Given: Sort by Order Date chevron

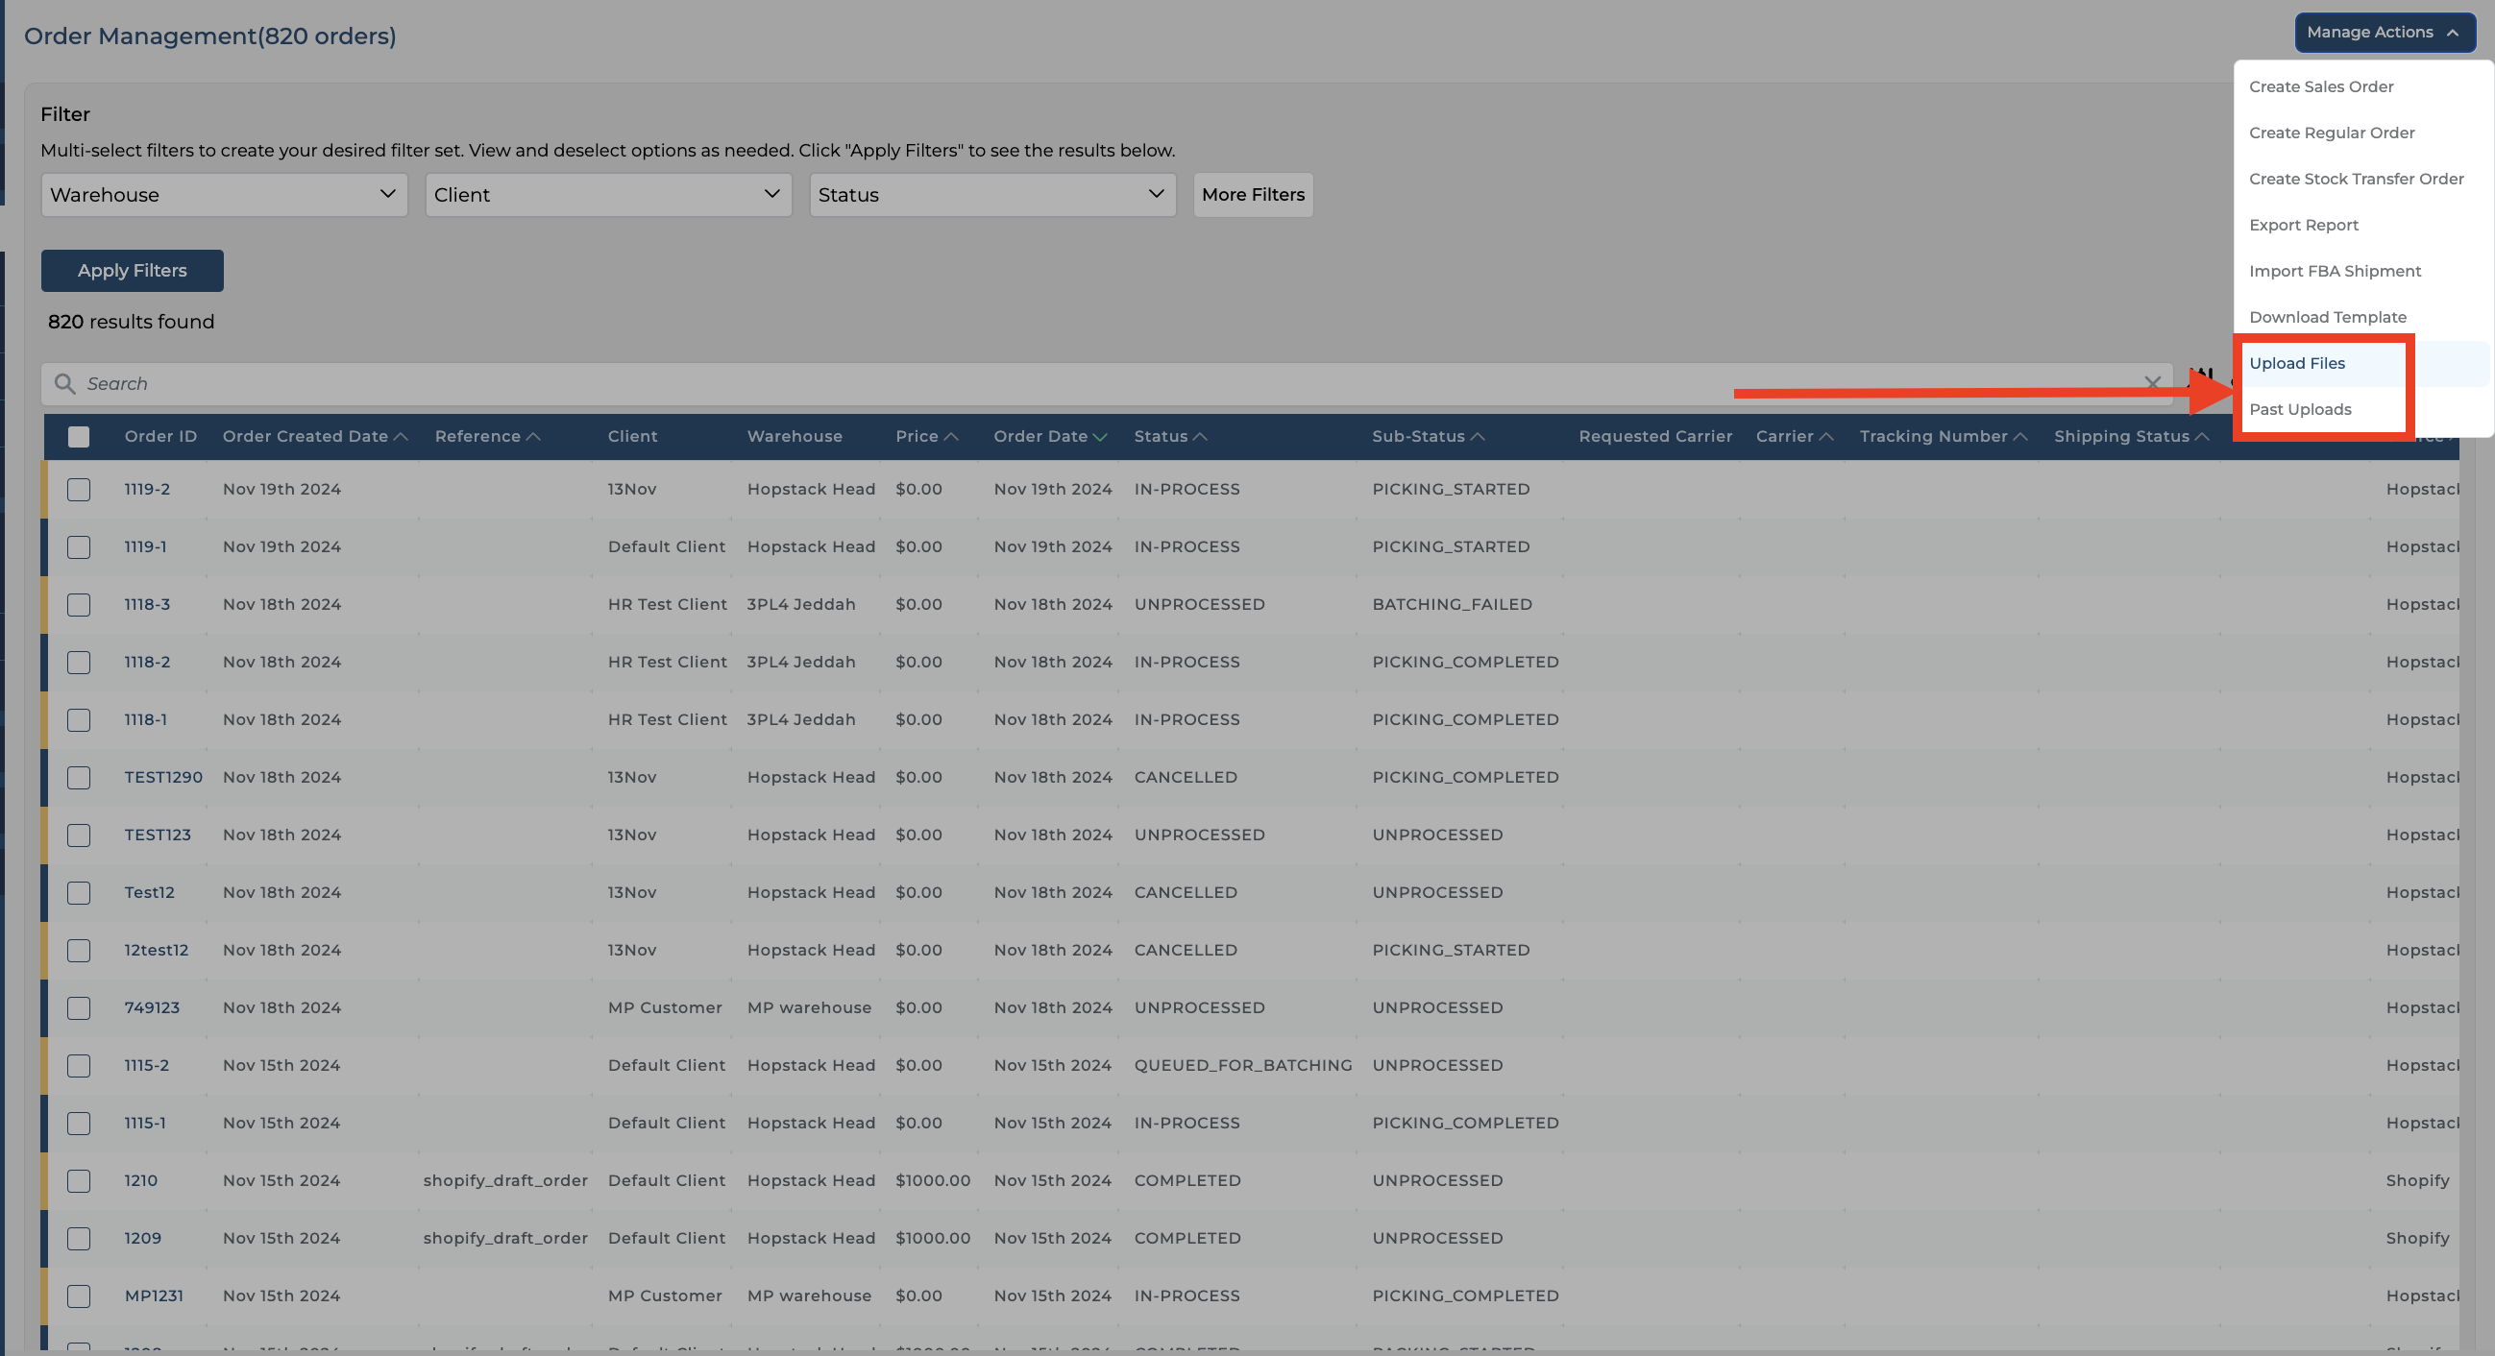Looking at the screenshot, I should click(x=1099, y=438).
